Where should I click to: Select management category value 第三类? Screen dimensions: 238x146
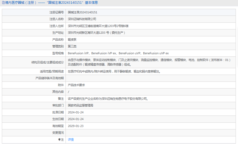point(72,46)
